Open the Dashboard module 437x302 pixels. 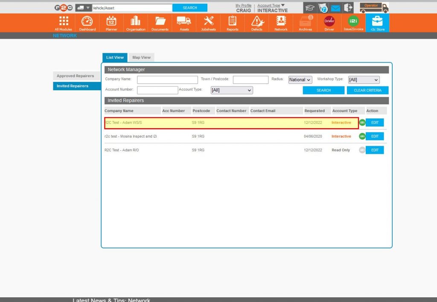point(87,23)
